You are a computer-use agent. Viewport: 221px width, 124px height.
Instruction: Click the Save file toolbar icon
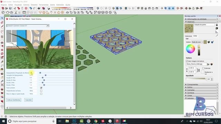point(10,8)
